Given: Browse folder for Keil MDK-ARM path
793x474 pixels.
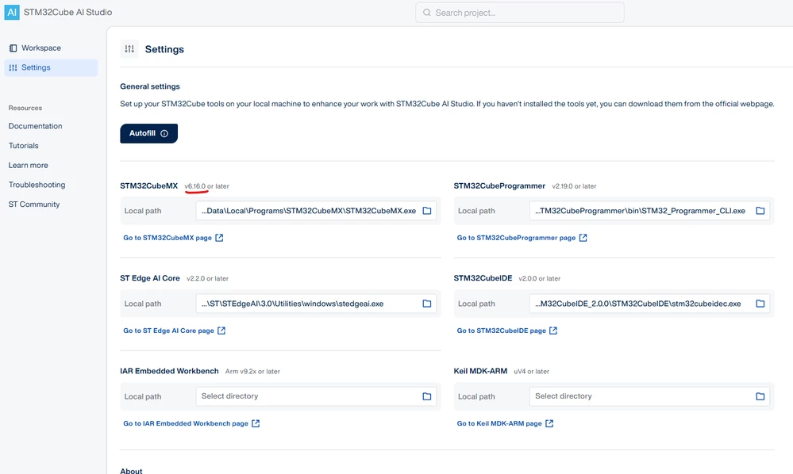Looking at the screenshot, I should (x=760, y=396).
